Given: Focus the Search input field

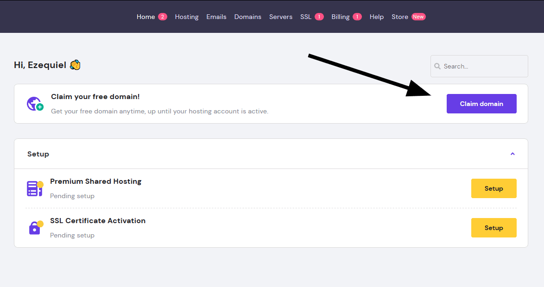Looking at the screenshot, I should [x=479, y=66].
